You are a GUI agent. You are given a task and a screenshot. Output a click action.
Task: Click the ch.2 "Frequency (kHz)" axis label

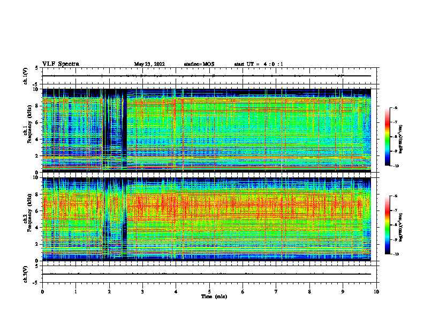point(30,213)
